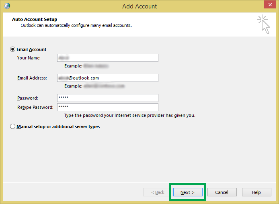Screen dimensions: 279x204
Task: Select Manual setup or additional server types
Action: pos(12,126)
